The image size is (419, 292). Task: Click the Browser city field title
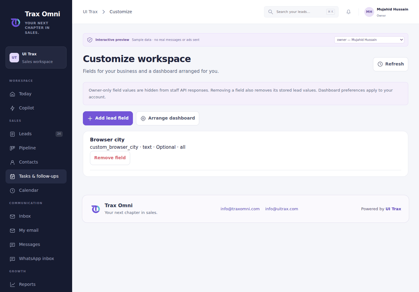click(x=107, y=140)
